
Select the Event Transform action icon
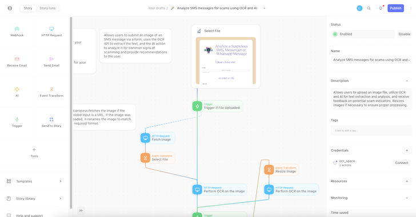point(51,89)
